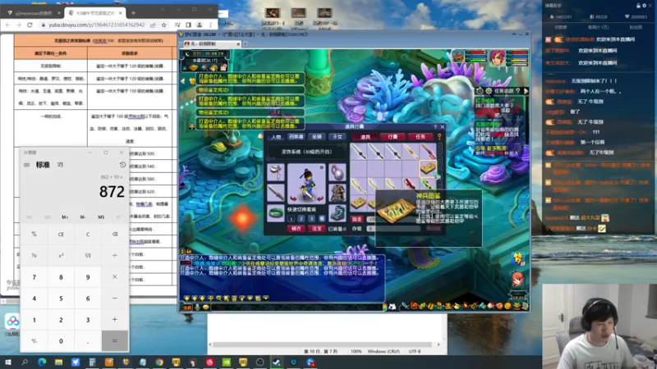Open calculator navigation hamburger menu
657x369 pixels.
click(27, 165)
